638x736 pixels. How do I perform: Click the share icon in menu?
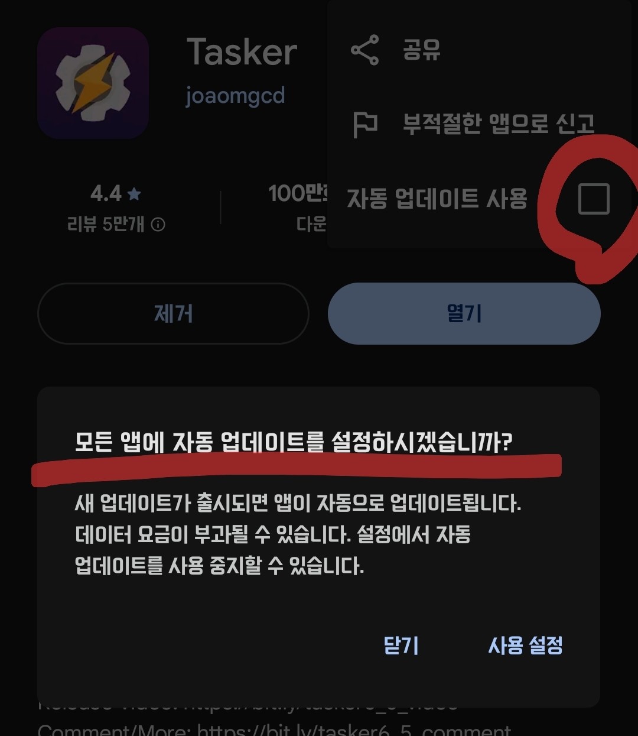click(x=365, y=50)
